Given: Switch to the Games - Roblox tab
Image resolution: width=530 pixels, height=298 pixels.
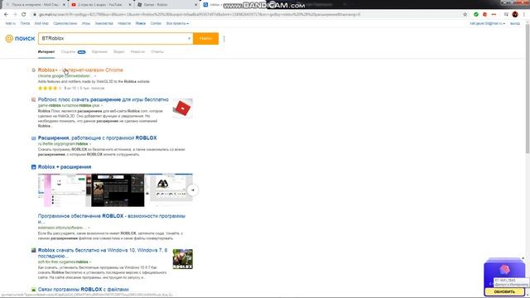Looking at the screenshot, I should [x=166, y=5].
